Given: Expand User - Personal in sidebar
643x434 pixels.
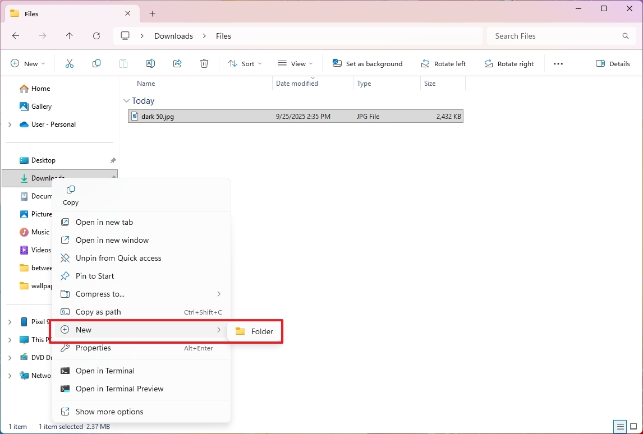Looking at the screenshot, I should 10,124.
